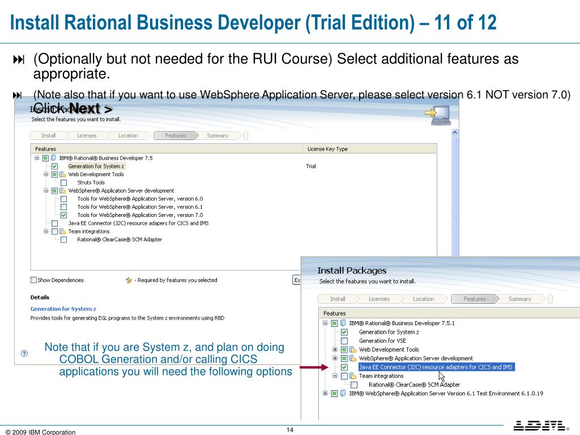The image size is (580, 435).
Task: Click the Rational Business Developer 7.5 package icon
Action: 54,158
